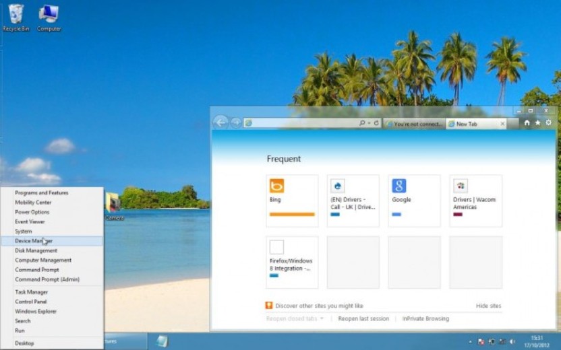The image size is (561, 350).
Task: Select Run from the power menu
Action: coord(52,330)
